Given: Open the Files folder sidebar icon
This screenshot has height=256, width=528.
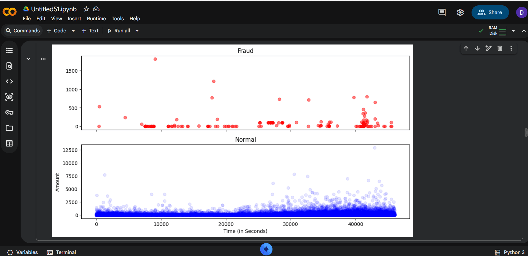Looking at the screenshot, I should click(x=9, y=128).
